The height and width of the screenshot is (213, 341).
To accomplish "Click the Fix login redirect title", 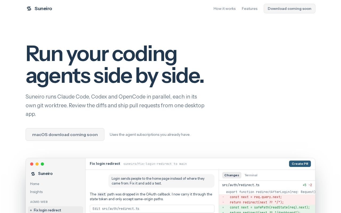I will (105, 163).
